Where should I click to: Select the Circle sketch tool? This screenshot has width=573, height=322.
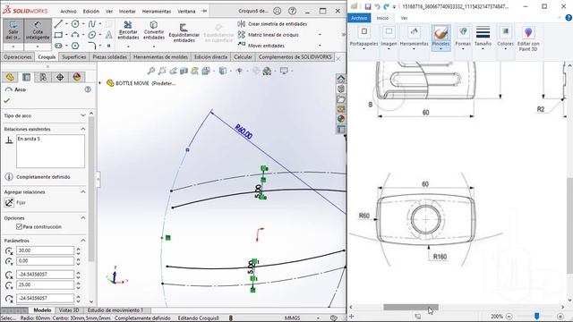[75, 24]
